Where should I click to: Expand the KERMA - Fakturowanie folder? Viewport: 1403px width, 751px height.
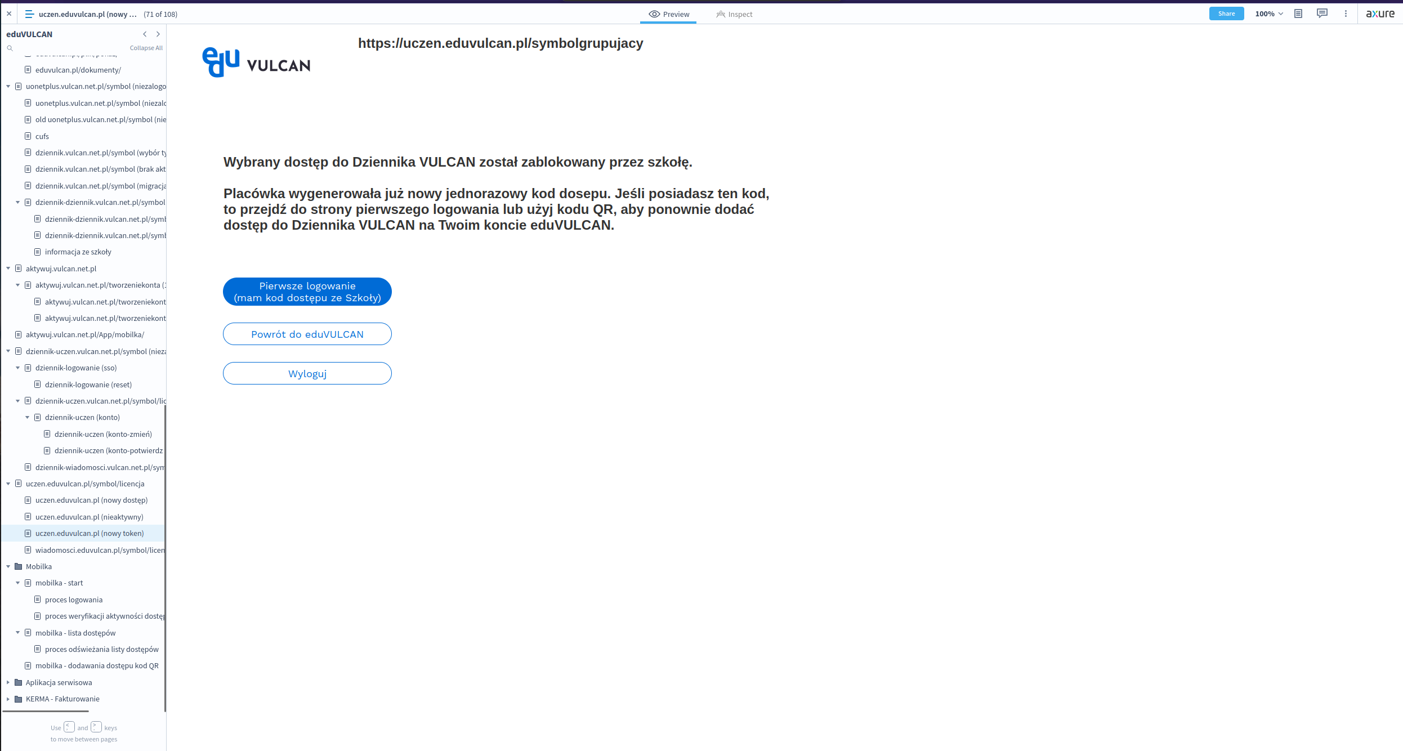pos(8,699)
